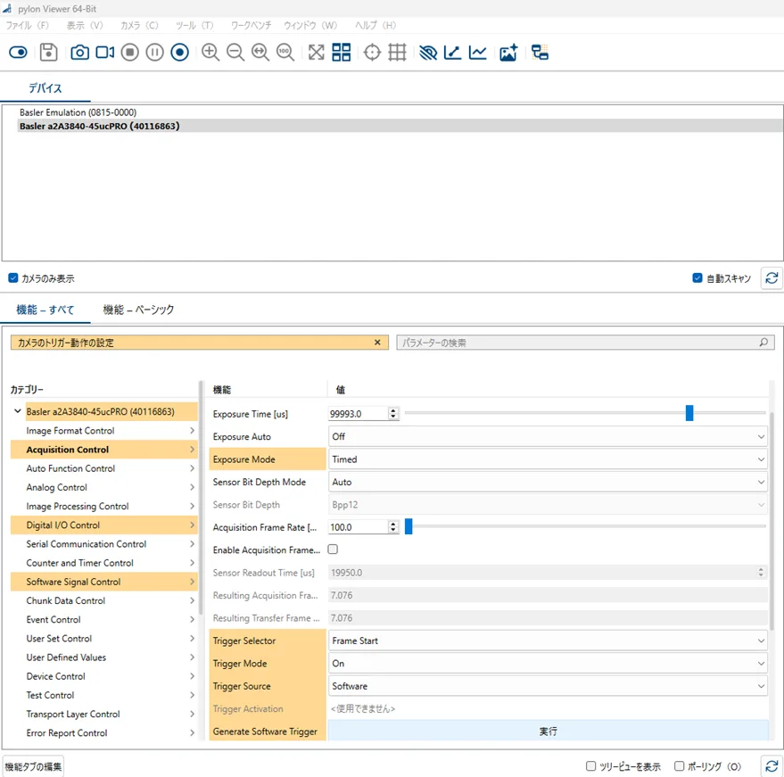This screenshot has height=777, width=784.
Task: Click the single shot camera icon
Action: pyautogui.click(x=79, y=53)
